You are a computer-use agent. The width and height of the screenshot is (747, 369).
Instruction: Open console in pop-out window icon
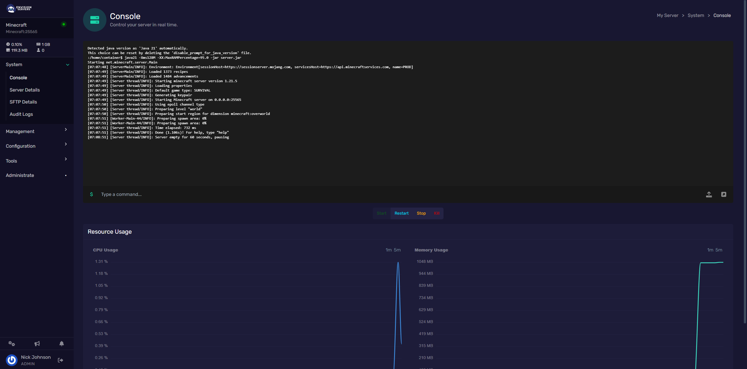coord(724,194)
